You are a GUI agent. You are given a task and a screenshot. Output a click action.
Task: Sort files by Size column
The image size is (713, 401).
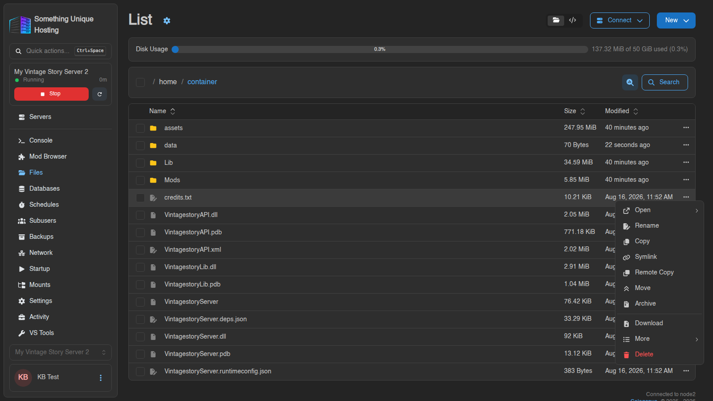point(575,111)
